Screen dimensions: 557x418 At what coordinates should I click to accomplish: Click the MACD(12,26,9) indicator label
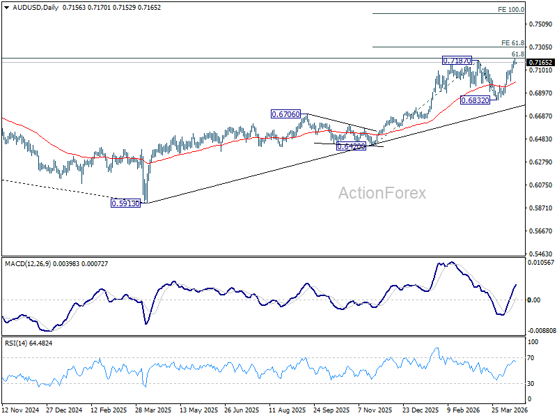pos(28,264)
